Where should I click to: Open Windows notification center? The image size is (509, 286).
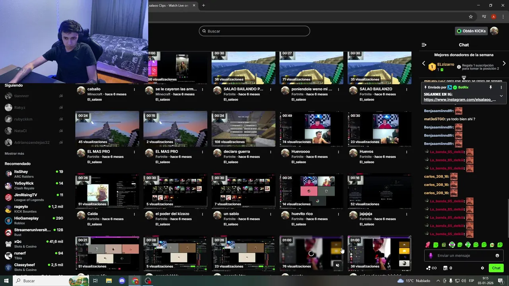501,281
